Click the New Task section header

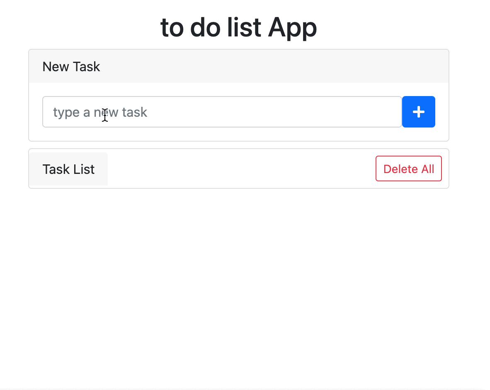pyautogui.click(x=71, y=66)
